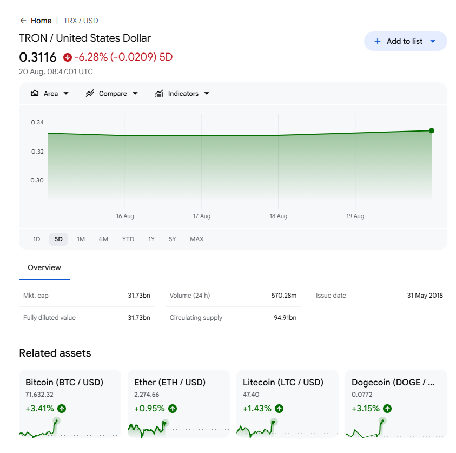Click the green up-arrow icon on Bitcoin card

pos(62,409)
